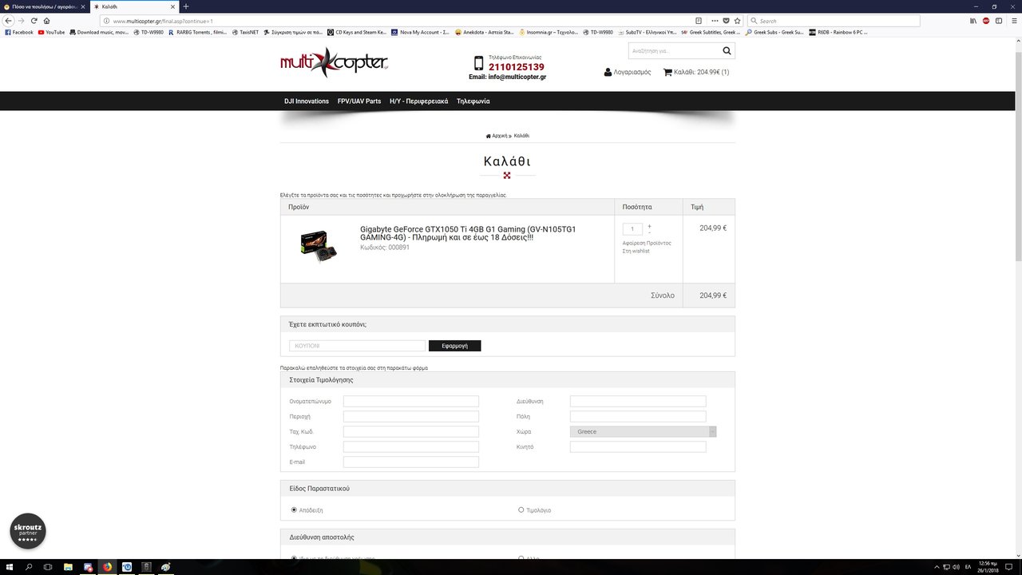Expand the Χώρα Greece dropdown

click(643, 431)
